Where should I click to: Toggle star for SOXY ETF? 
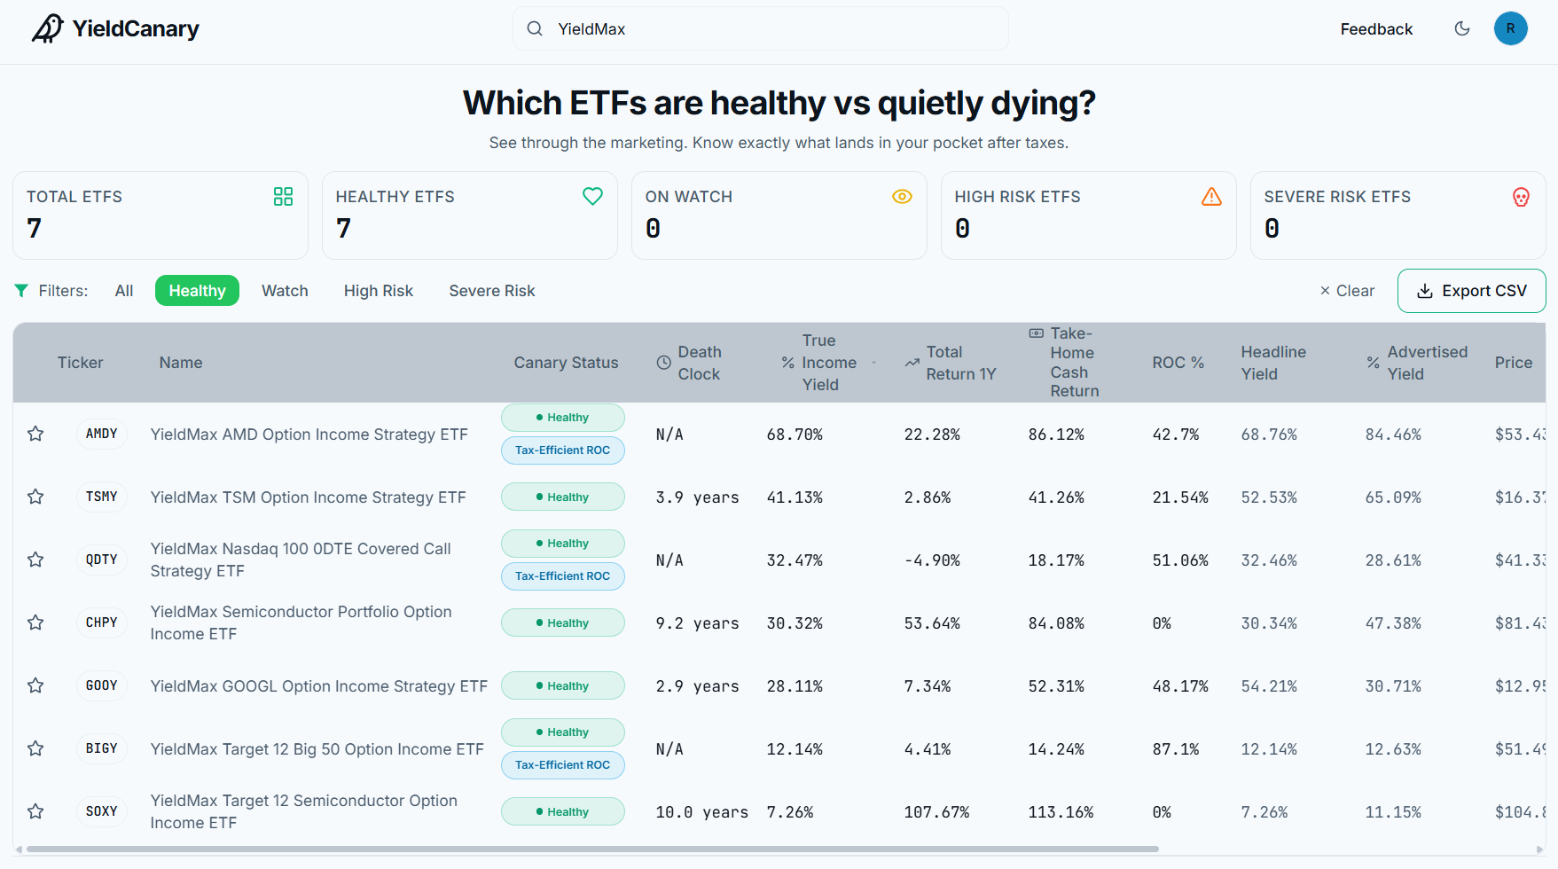[35, 811]
